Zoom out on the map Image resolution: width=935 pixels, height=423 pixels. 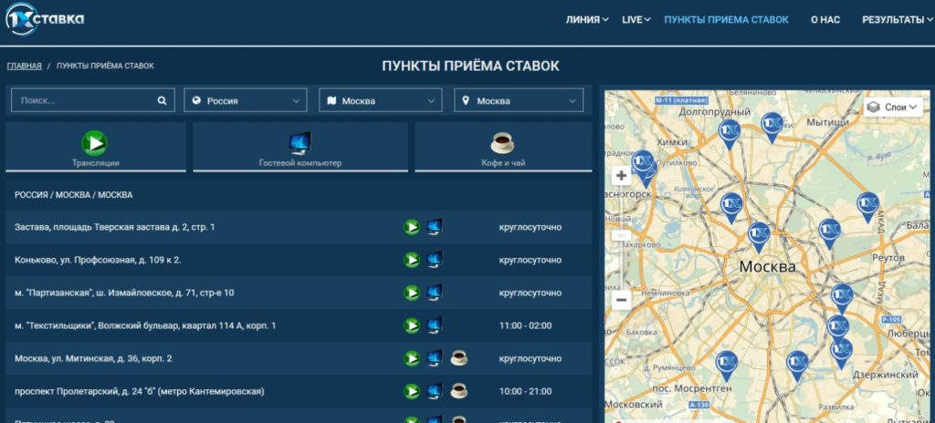coord(622,299)
